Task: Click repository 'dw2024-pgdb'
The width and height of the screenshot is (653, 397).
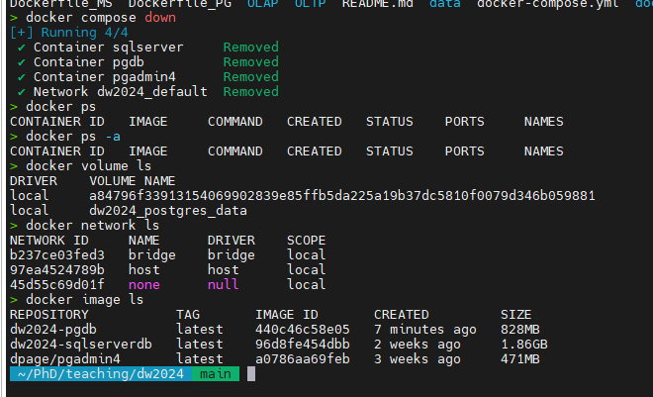Action: click(x=53, y=330)
